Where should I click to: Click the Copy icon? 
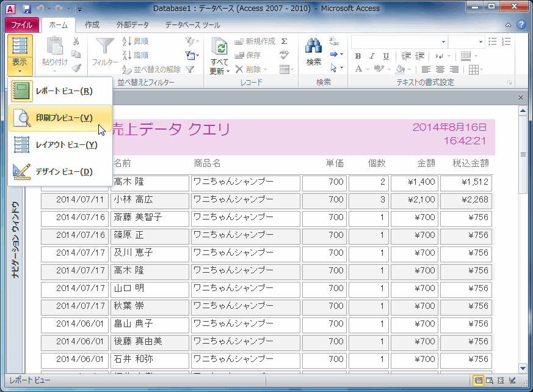coord(76,54)
